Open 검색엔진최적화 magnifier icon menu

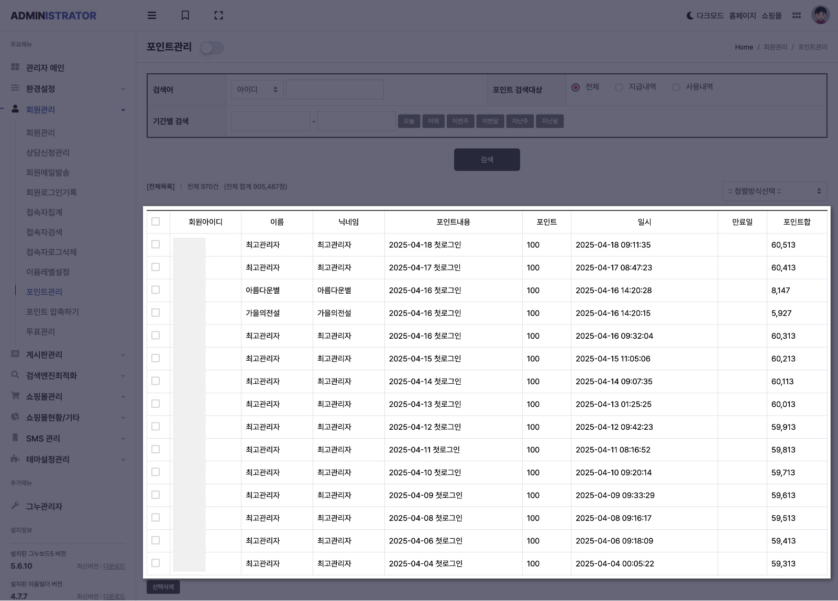click(x=15, y=375)
